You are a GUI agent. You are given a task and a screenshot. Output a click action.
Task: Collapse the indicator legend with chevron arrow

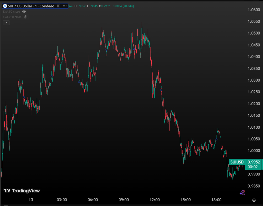click(x=6, y=23)
